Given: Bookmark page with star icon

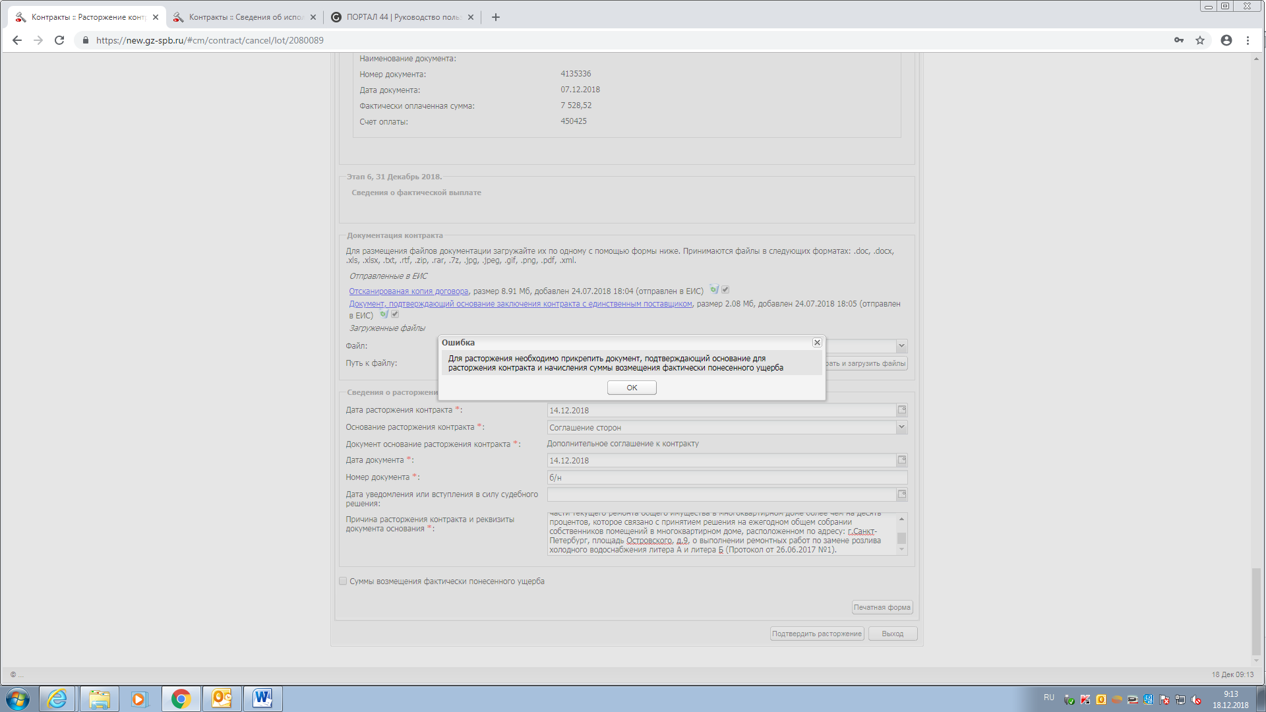Looking at the screenshot, I should click(1200, 40).
